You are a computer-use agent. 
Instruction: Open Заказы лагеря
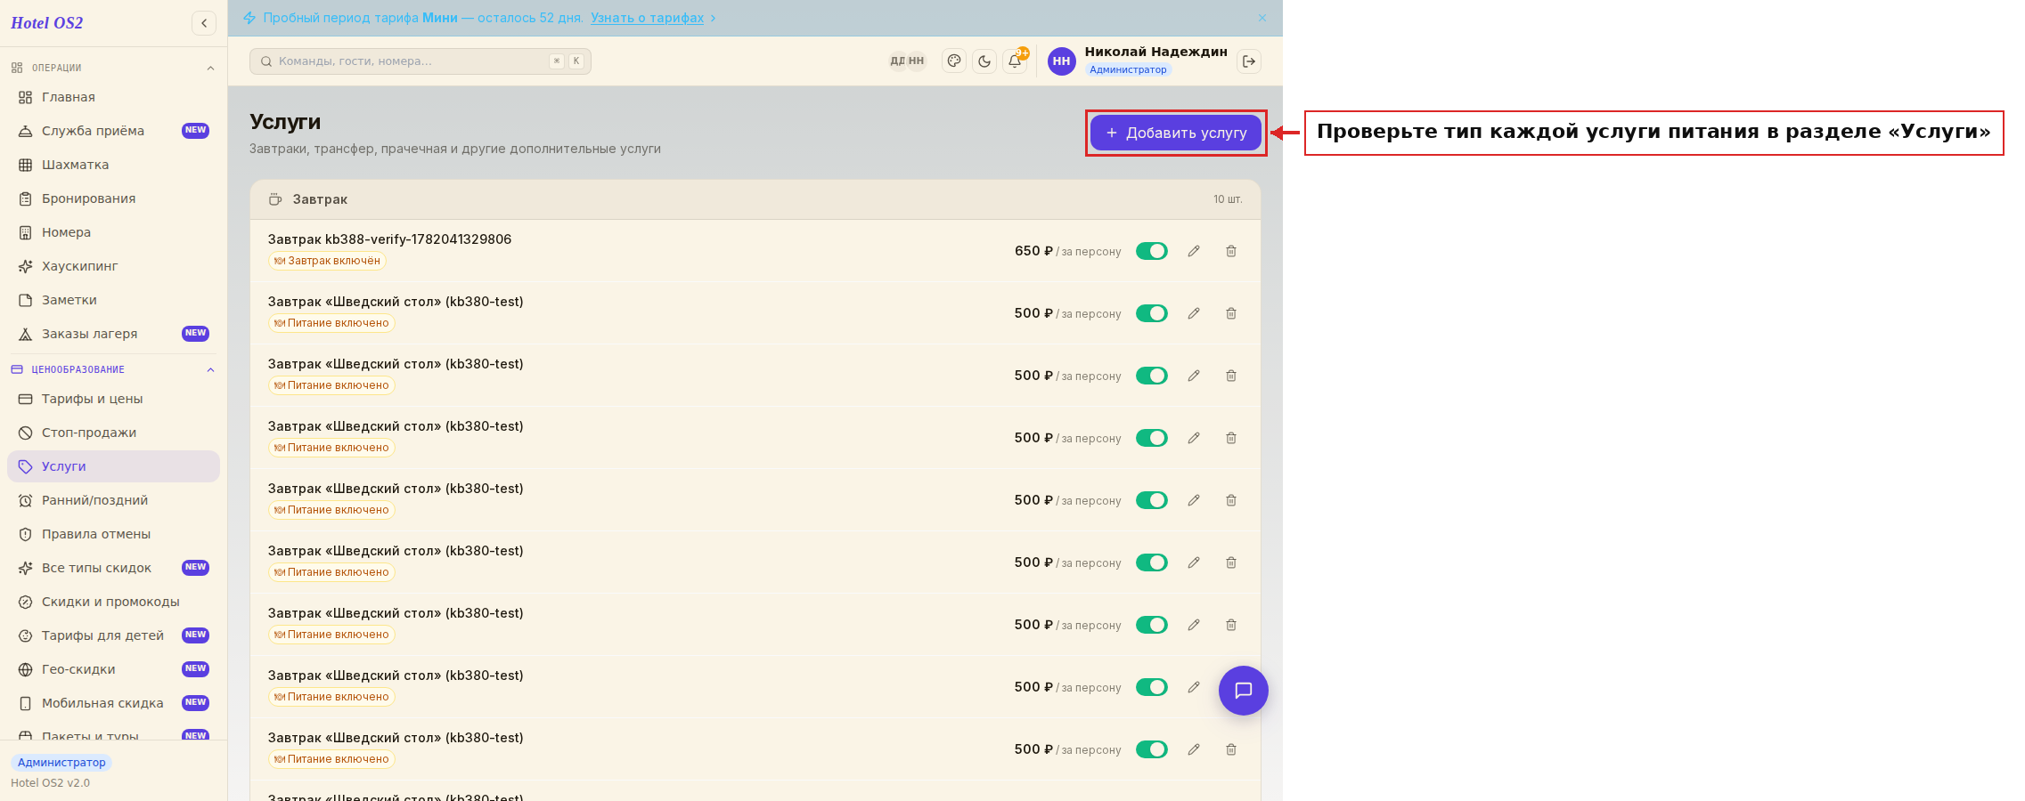[113, 334]
